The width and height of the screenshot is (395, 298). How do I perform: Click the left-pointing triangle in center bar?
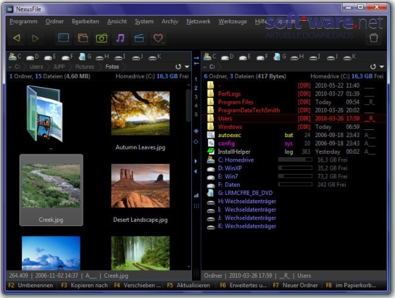195,171
